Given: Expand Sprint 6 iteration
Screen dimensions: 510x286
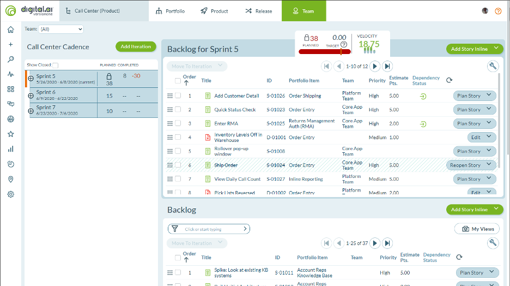Looking at the screenshot, I should (x=31, y=96).
